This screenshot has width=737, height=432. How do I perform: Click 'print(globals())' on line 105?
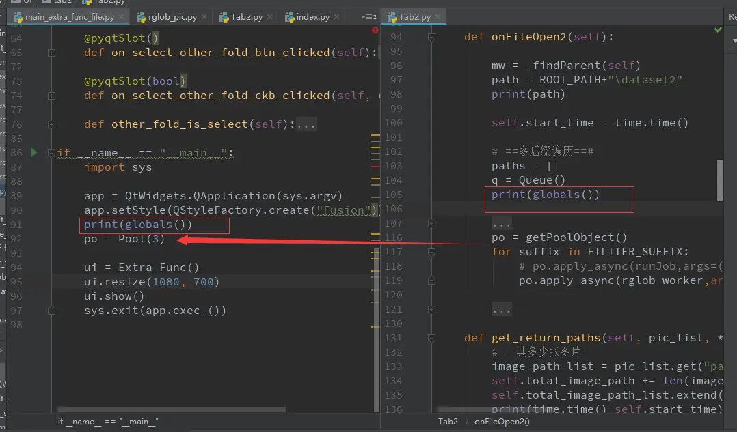546,195
